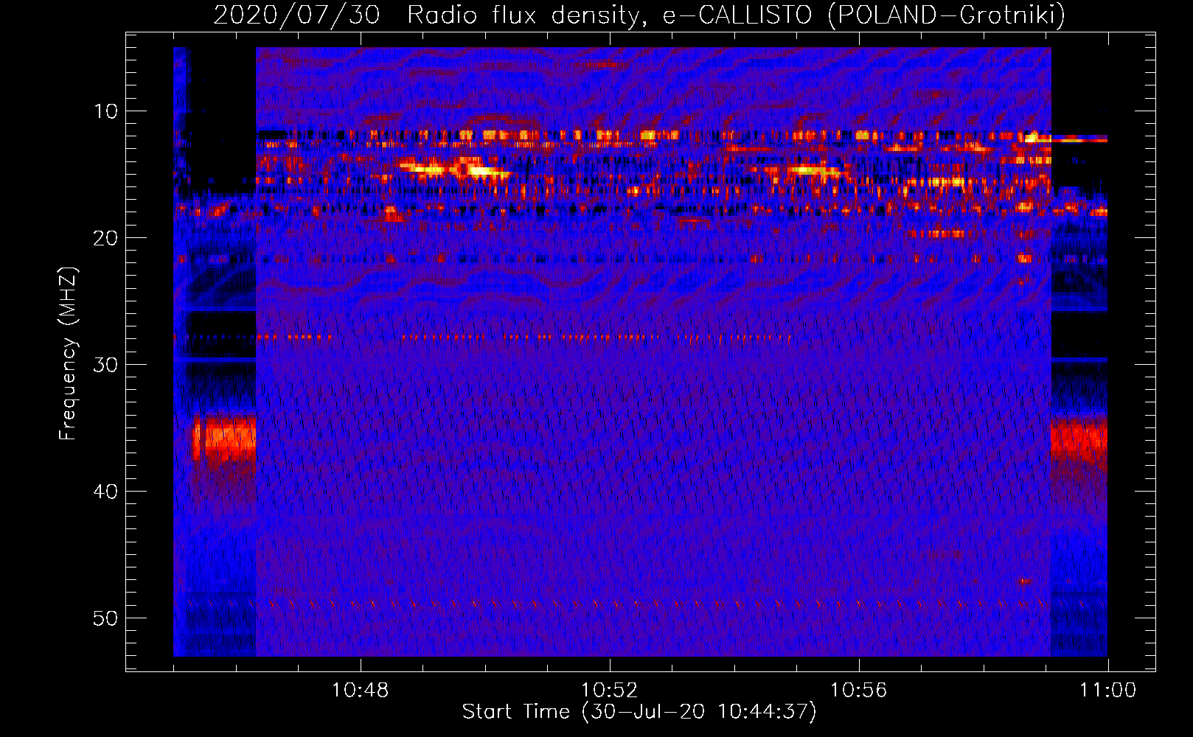Screen dimensions: 1193x737
Task: Click the 'Frequency (MHZ)' axis label
Action: (68, 354)
